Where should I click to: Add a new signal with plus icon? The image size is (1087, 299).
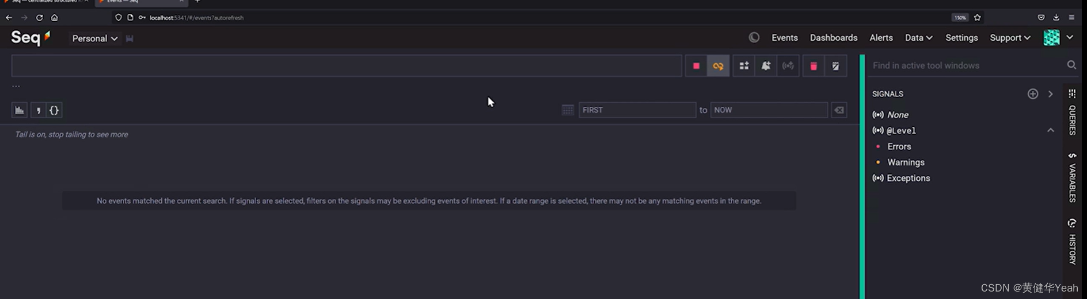[x=1033, y=94]
